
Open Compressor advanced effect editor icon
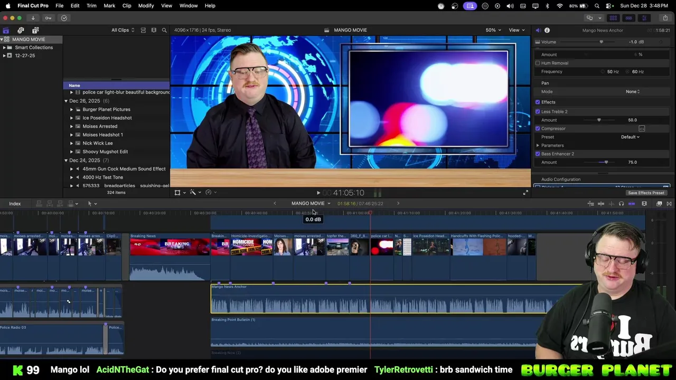tap(642, 128)
